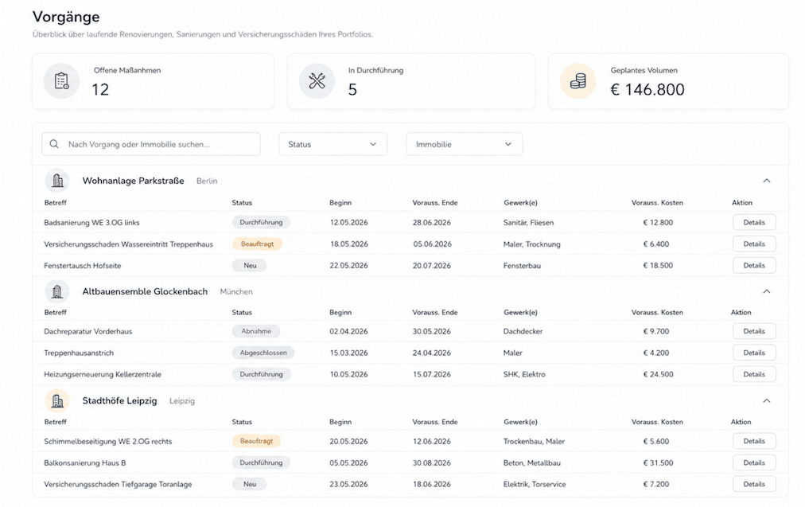Open Details for Badsanierung WE 3.OG links
The height and width of the screenshot is (507, 805).
pos(754,222)
